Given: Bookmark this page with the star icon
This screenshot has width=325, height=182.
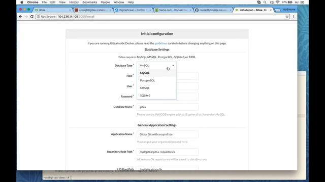Looking at the screenshot, I should pyautogui.click(x=287, y=17).
